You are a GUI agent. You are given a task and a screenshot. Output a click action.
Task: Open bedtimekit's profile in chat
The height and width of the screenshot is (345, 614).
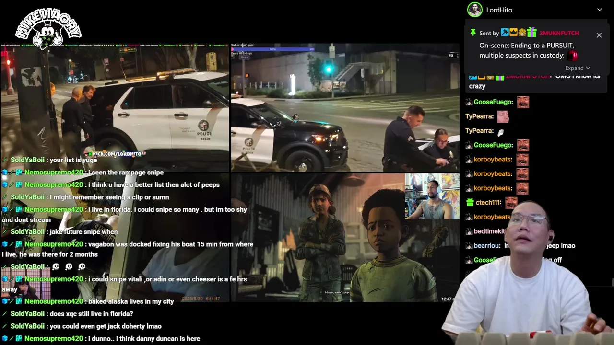489,231
